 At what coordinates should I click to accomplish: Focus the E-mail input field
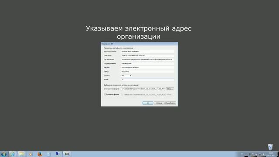(x=148, y=79)
